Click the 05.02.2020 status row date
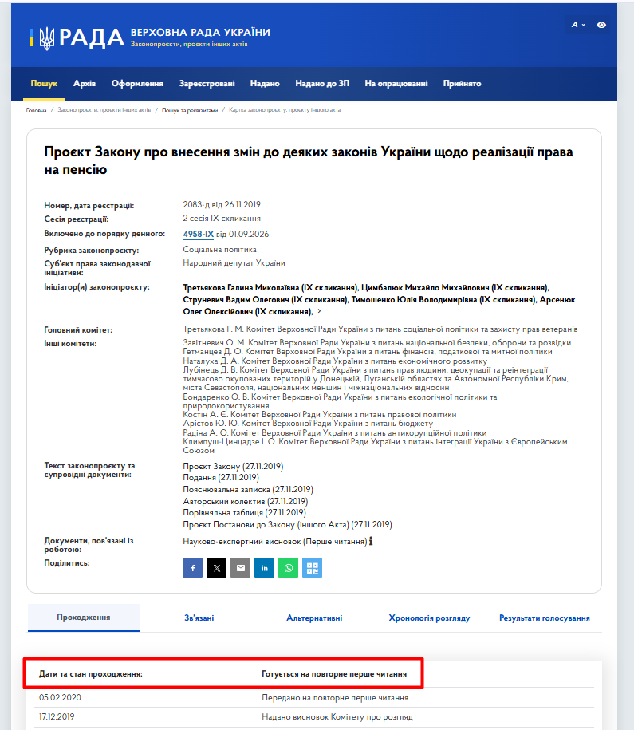Image resolution: width=634 pixels, height=730 pixels. coord(60,697)
